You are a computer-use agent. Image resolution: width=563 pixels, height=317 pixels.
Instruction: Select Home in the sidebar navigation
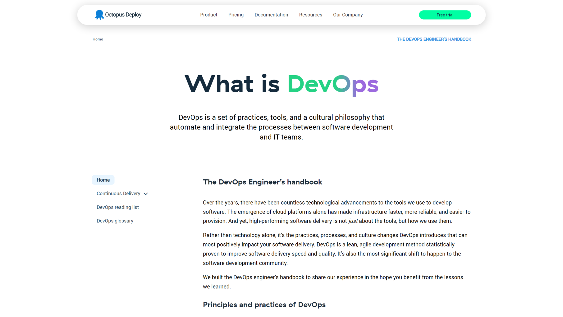point(103,180)
